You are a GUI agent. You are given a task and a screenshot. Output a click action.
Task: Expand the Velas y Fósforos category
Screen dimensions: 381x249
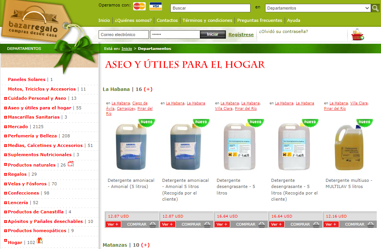pyautogui.click(x=5, y=184)
